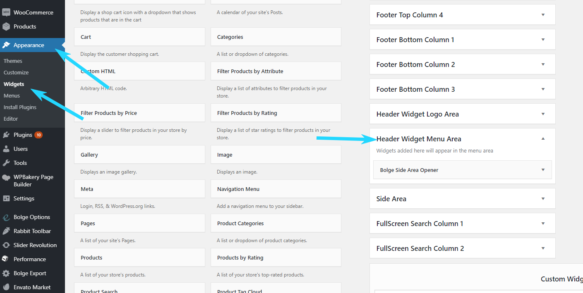
Task: Open the Customize submenu item
Action: pos(16,72)
